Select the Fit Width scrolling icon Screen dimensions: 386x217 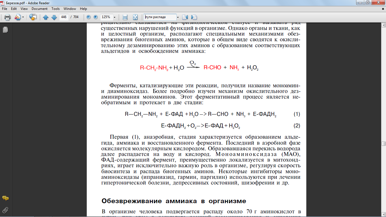coord(125,17)
